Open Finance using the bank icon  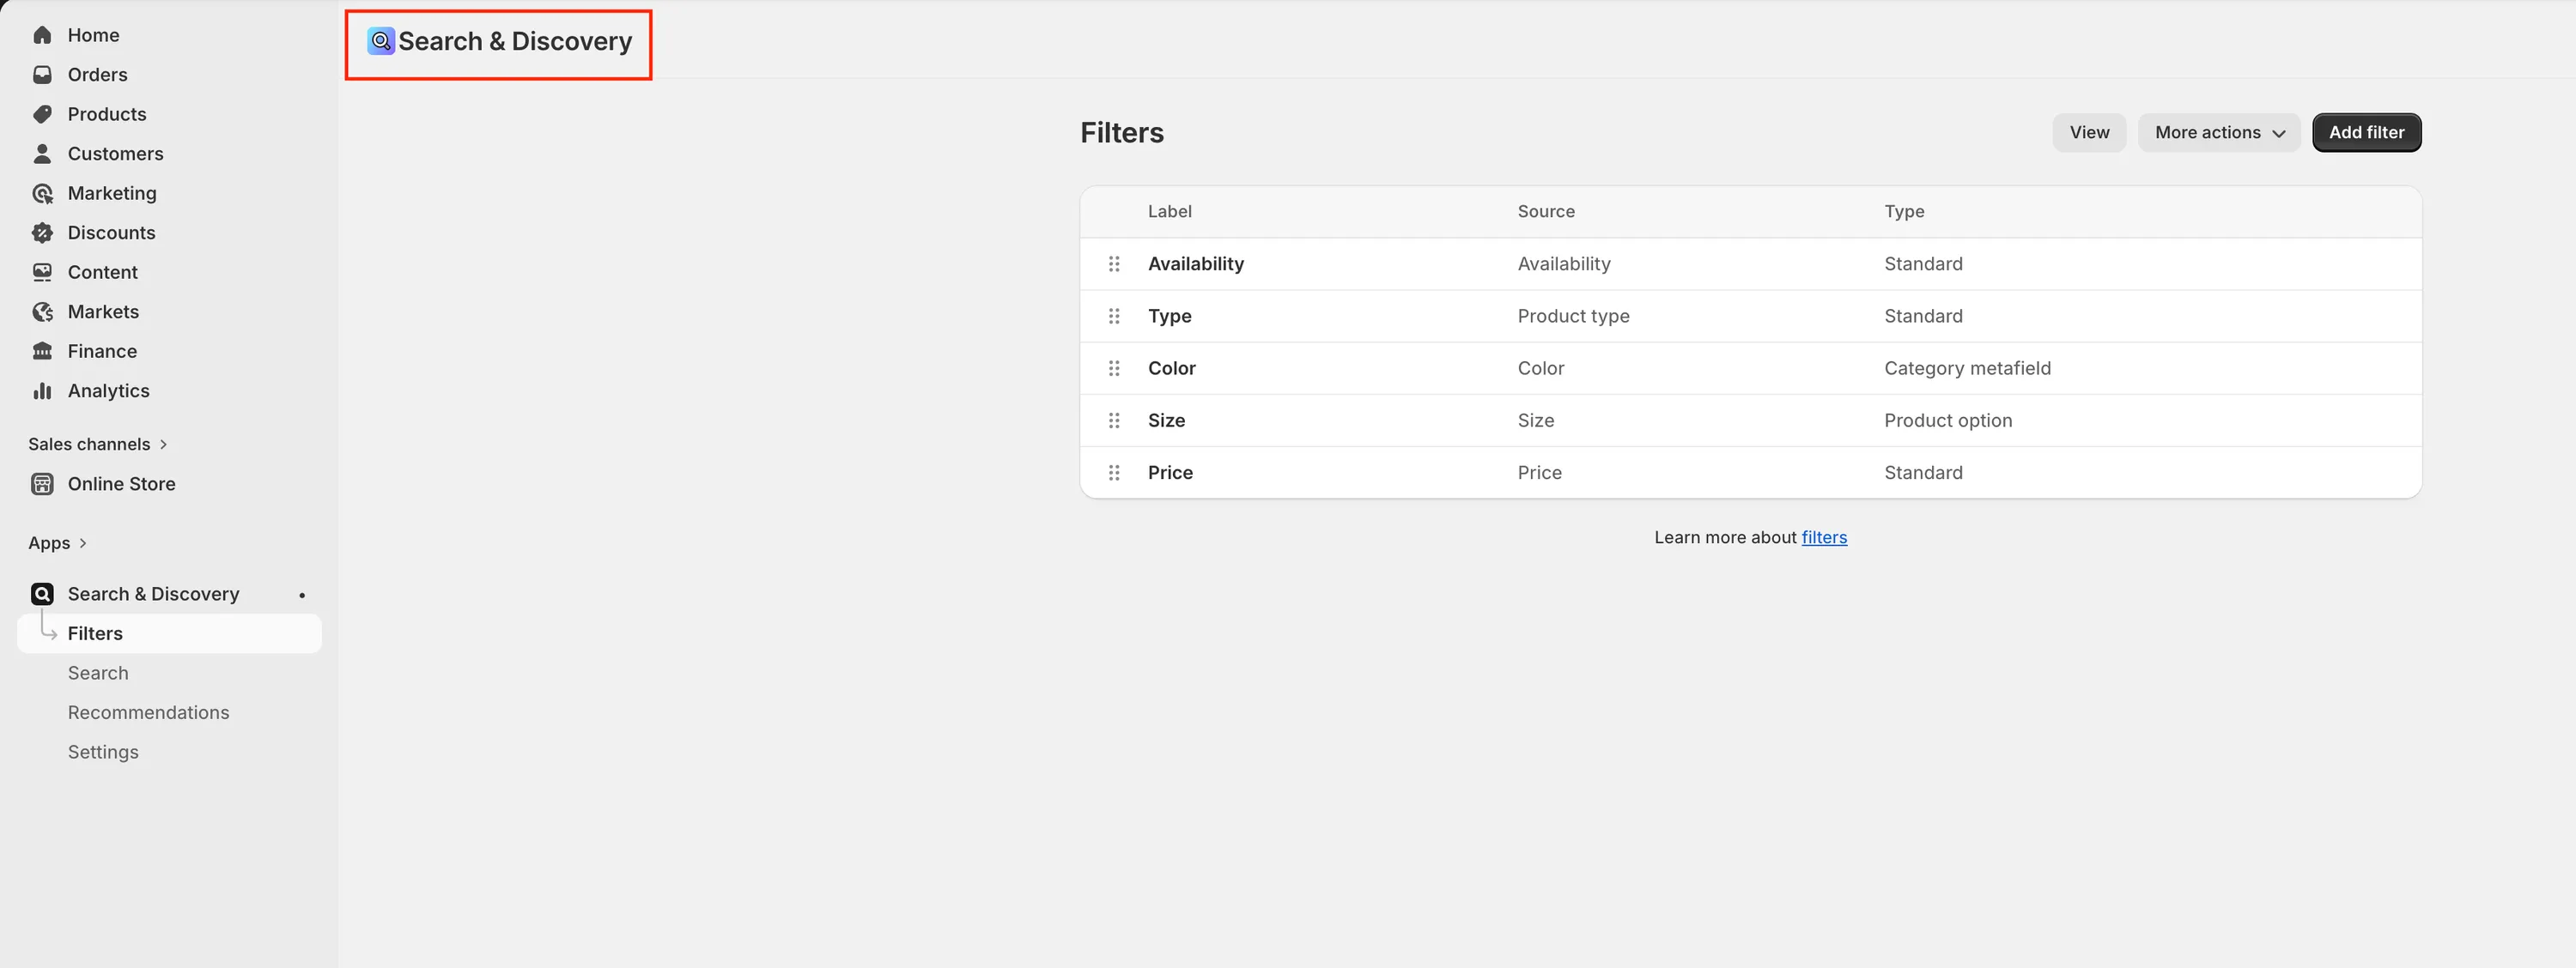click(42, 351)
